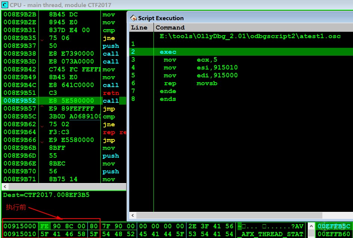
Task: Select the Line column header
Action: click(x=141, y=28)
